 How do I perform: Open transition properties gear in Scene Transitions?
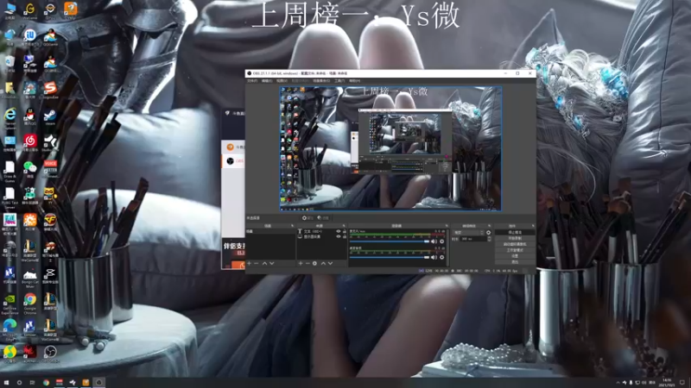(488, 232)
